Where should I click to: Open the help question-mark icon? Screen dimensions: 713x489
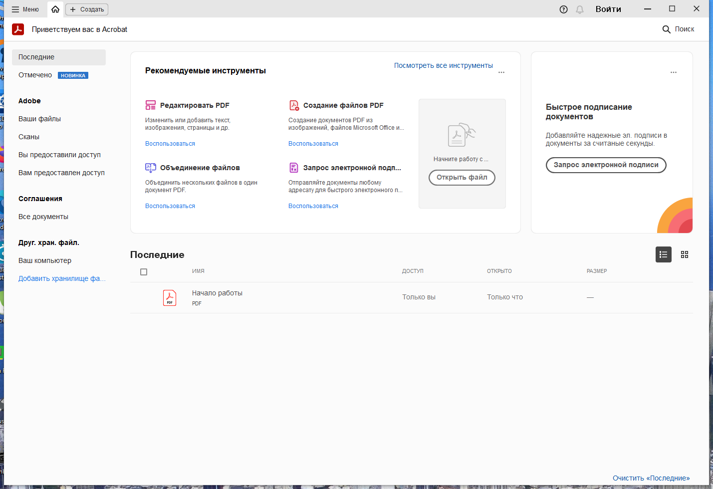[563, 9]
